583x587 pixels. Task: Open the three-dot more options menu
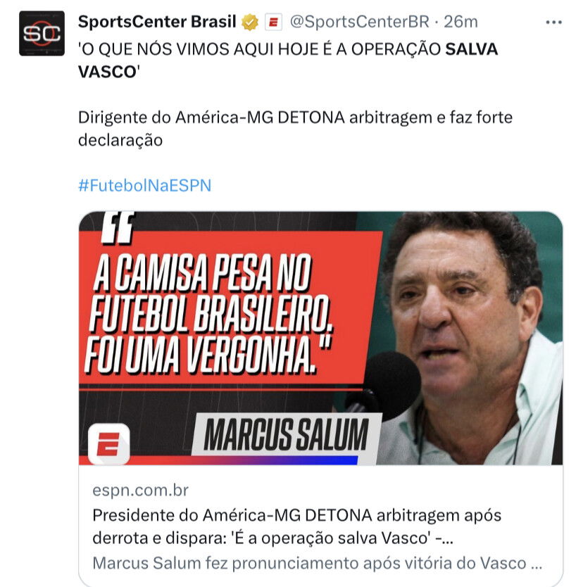tap(553, 23)
